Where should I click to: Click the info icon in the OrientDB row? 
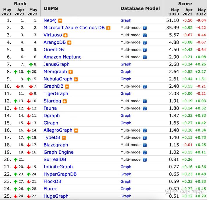pos(145,50)
